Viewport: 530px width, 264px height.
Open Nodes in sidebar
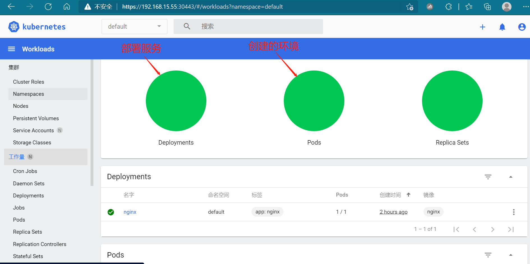(x=21, y=106)
